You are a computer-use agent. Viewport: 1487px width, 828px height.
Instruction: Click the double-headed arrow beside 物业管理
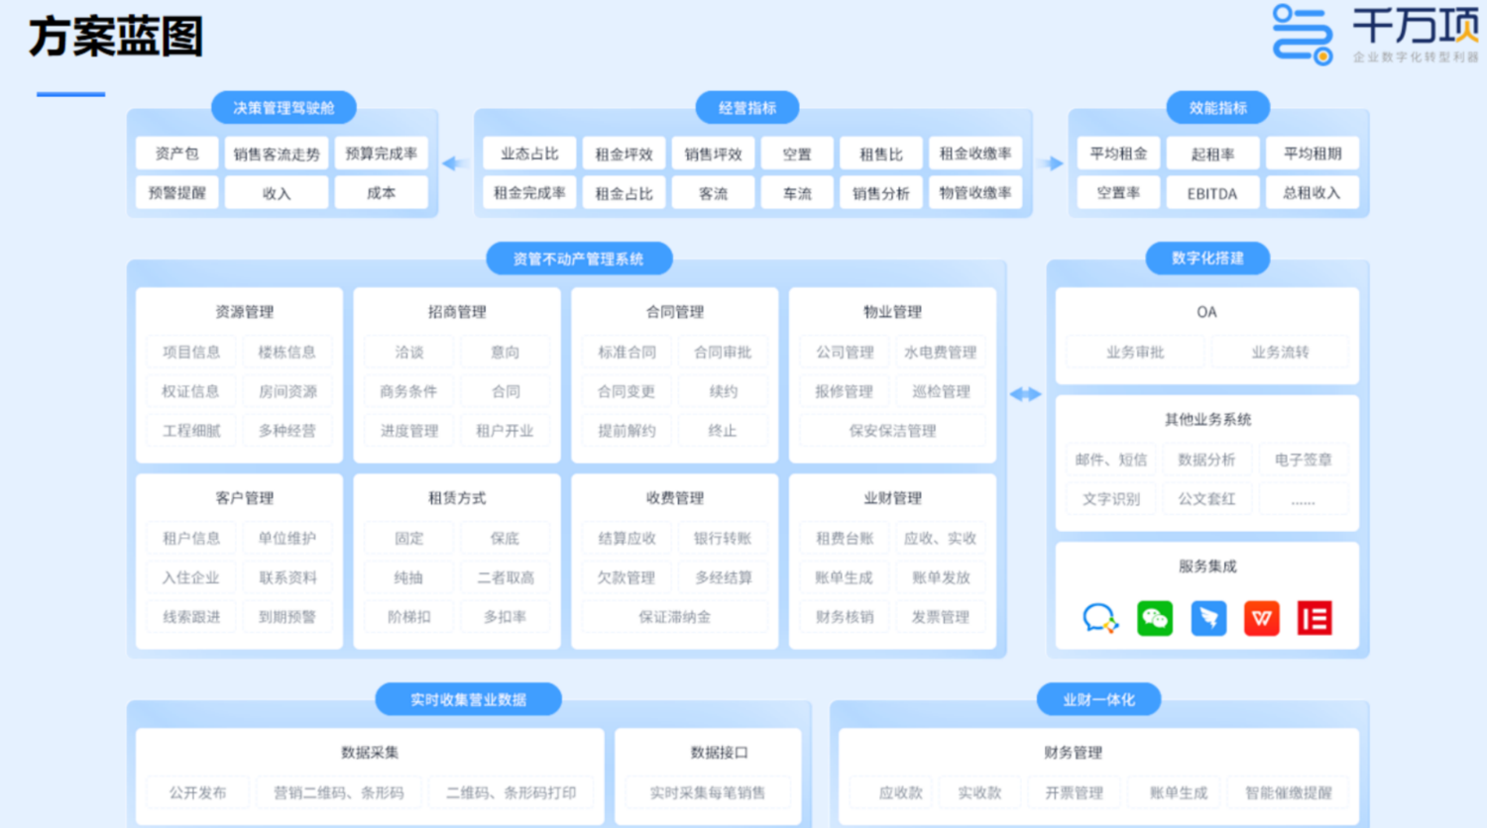click(1025, 394)
